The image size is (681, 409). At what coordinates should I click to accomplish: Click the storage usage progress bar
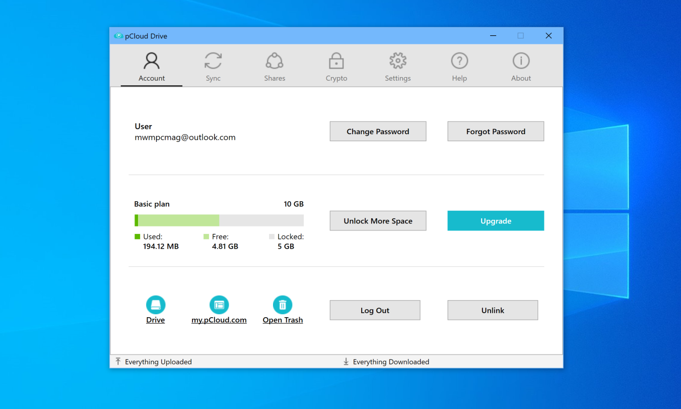pyautogui.click(x=219, y=220)
